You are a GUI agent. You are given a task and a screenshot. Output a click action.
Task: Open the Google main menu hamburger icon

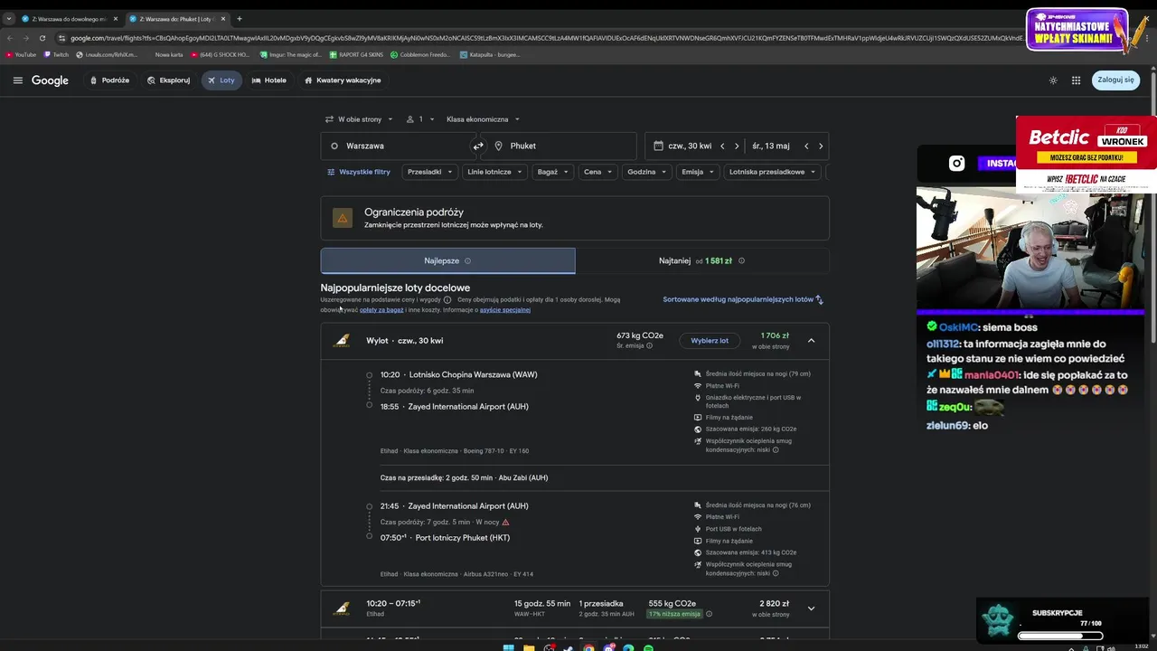pos(17,80)
